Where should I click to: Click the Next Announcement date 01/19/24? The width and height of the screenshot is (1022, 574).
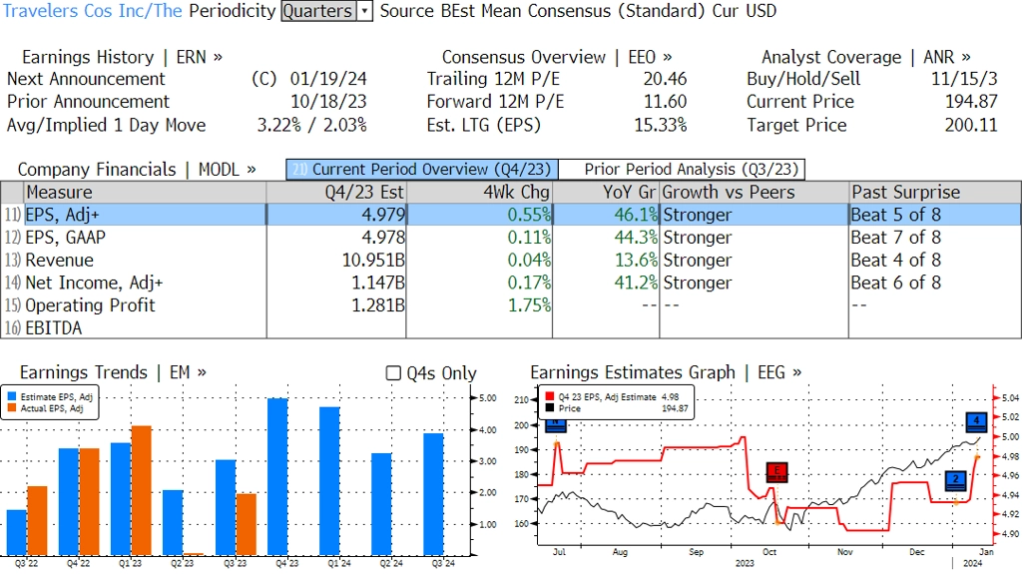click(328, 79)
